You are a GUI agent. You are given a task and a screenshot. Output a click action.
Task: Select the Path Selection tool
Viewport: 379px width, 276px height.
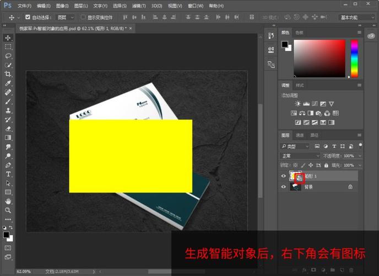pos(8,183)
